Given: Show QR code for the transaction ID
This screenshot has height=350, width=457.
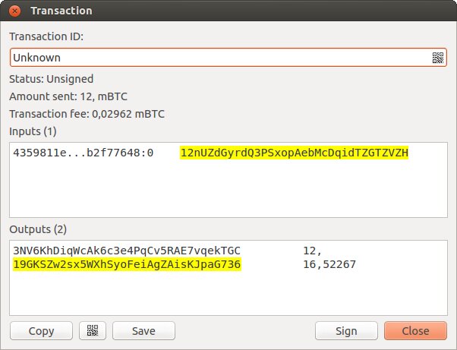Looking at the screenshot, I should [438, 58].
